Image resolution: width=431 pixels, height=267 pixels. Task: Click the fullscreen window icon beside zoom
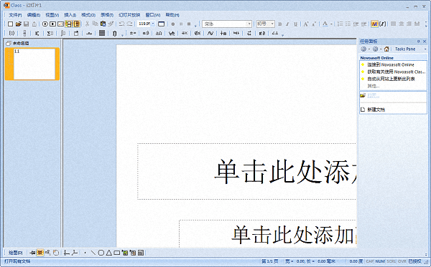[162, 24]
